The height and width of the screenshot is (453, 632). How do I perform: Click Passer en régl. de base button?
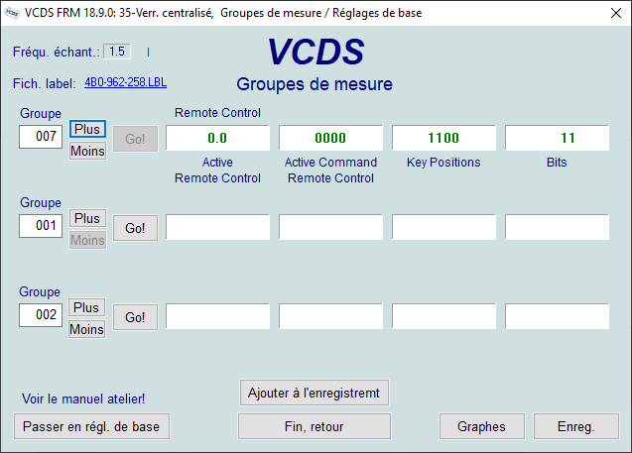click(91, 426)
